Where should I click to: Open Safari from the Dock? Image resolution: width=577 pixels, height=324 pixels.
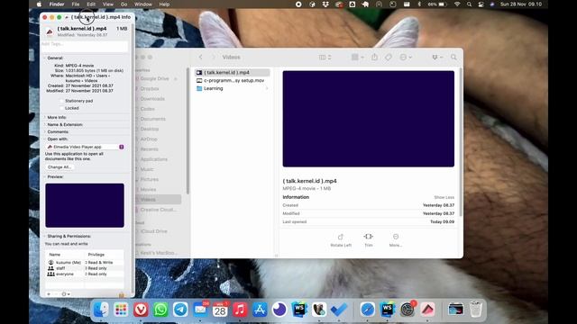367,310
